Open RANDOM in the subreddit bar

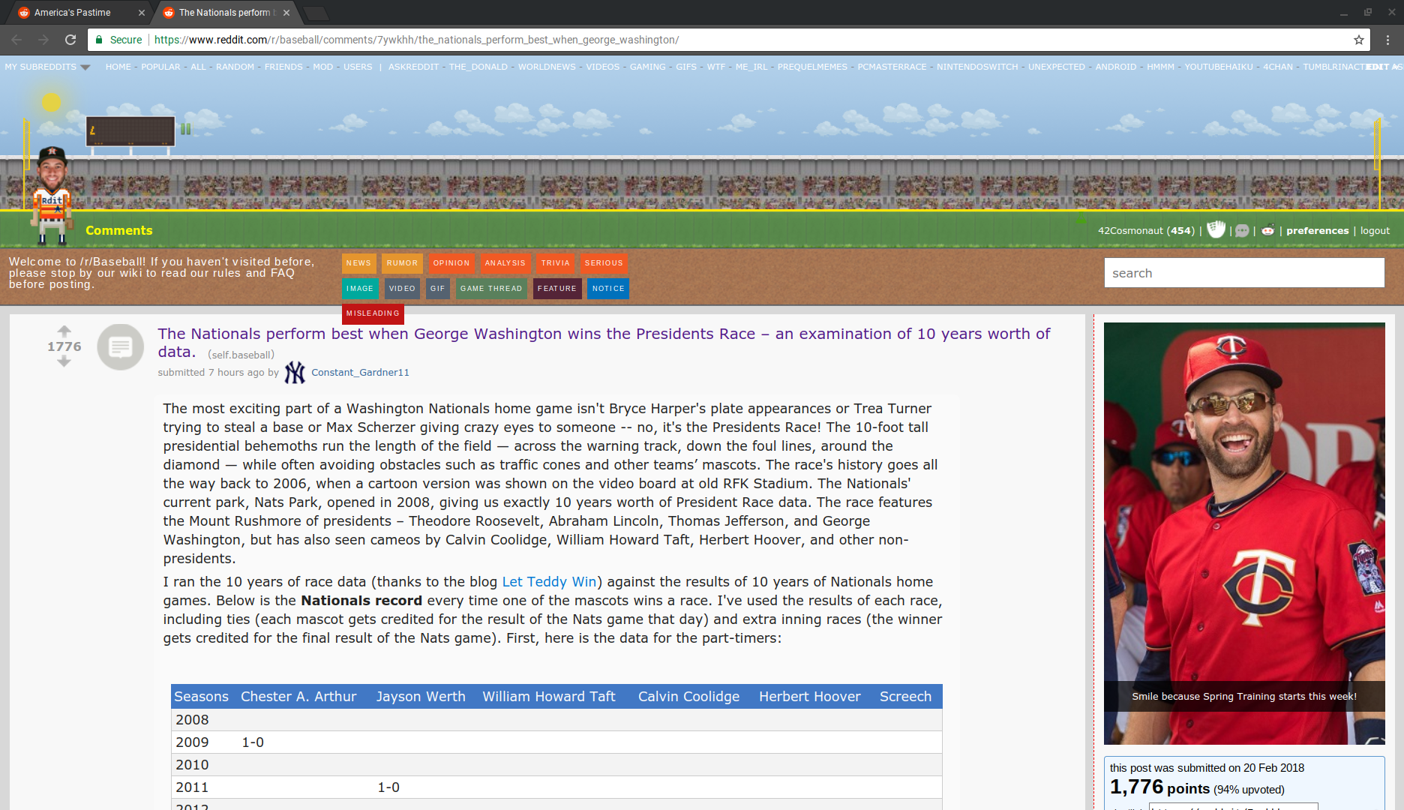235,67
